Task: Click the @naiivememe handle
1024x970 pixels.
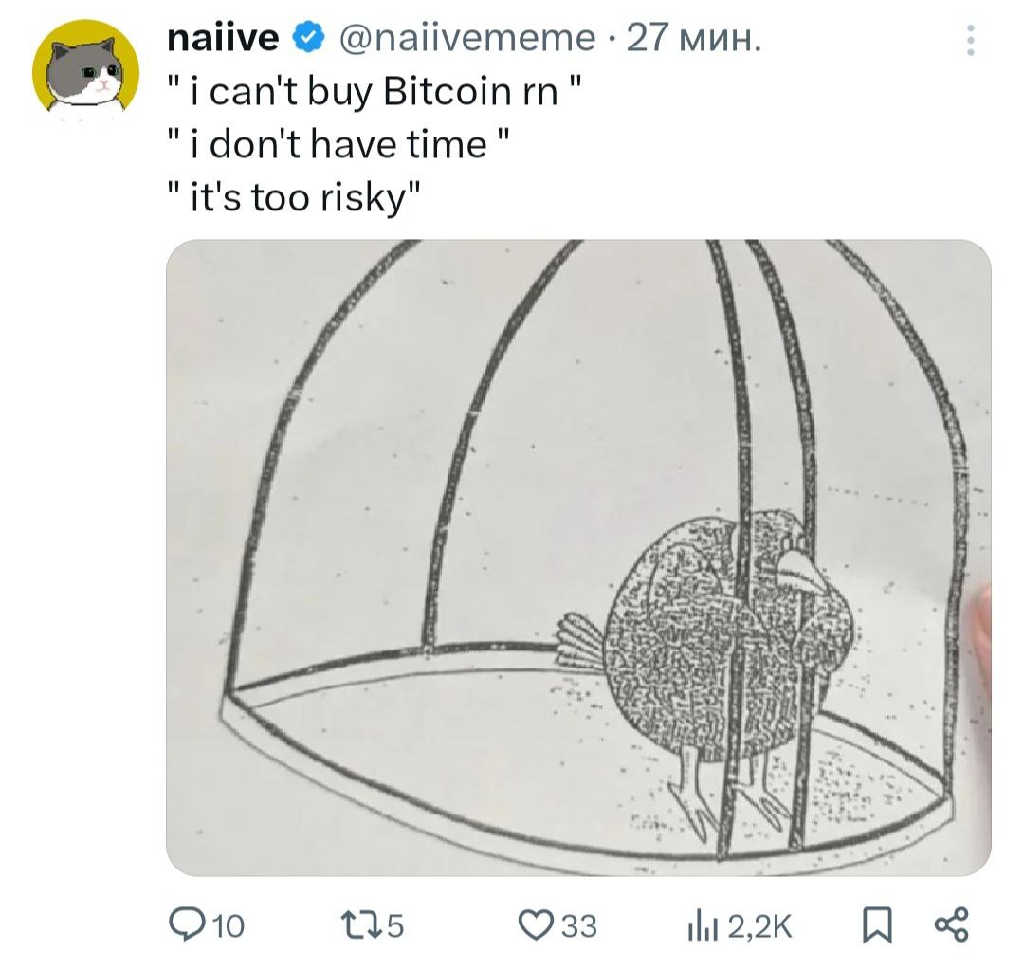Action: pos(466,38)
